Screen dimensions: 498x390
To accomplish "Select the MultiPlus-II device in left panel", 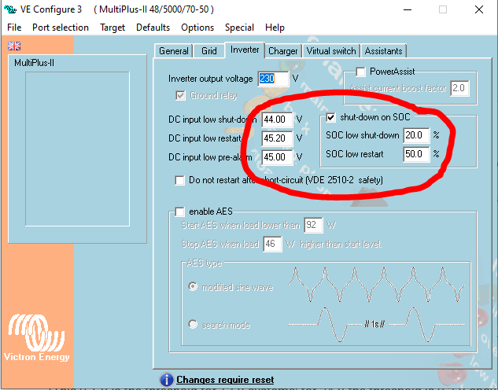I will click(34, 63).
